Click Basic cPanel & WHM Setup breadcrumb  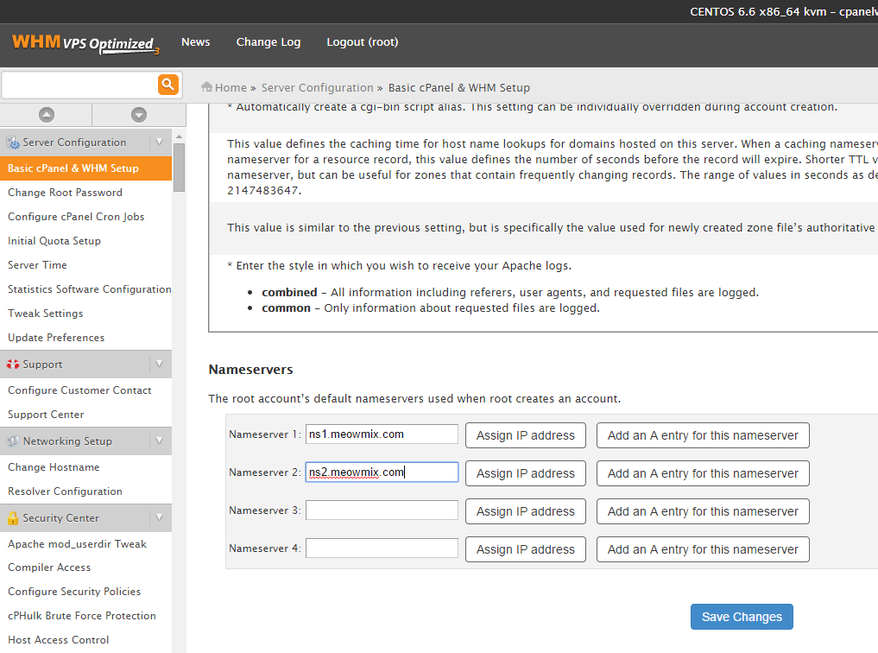[458, 87]
